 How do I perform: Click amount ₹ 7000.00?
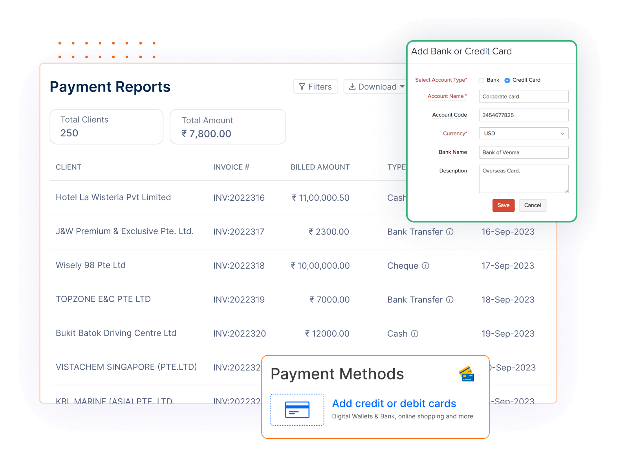[x=330, y=300]
